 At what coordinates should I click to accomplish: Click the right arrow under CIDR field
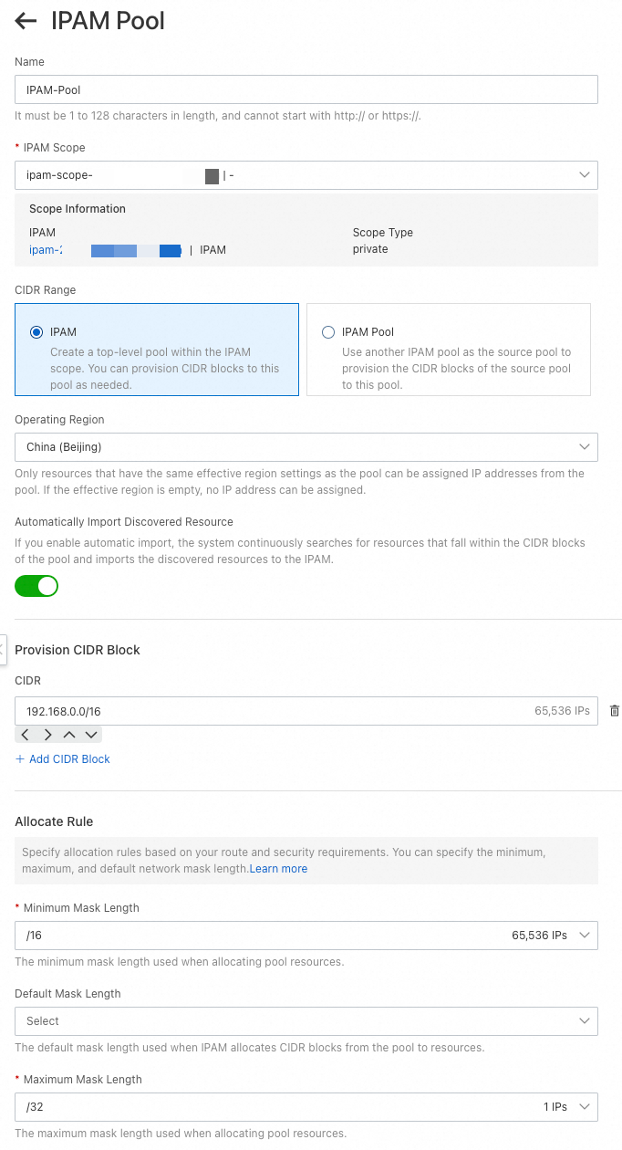click(x=47, y=735)
